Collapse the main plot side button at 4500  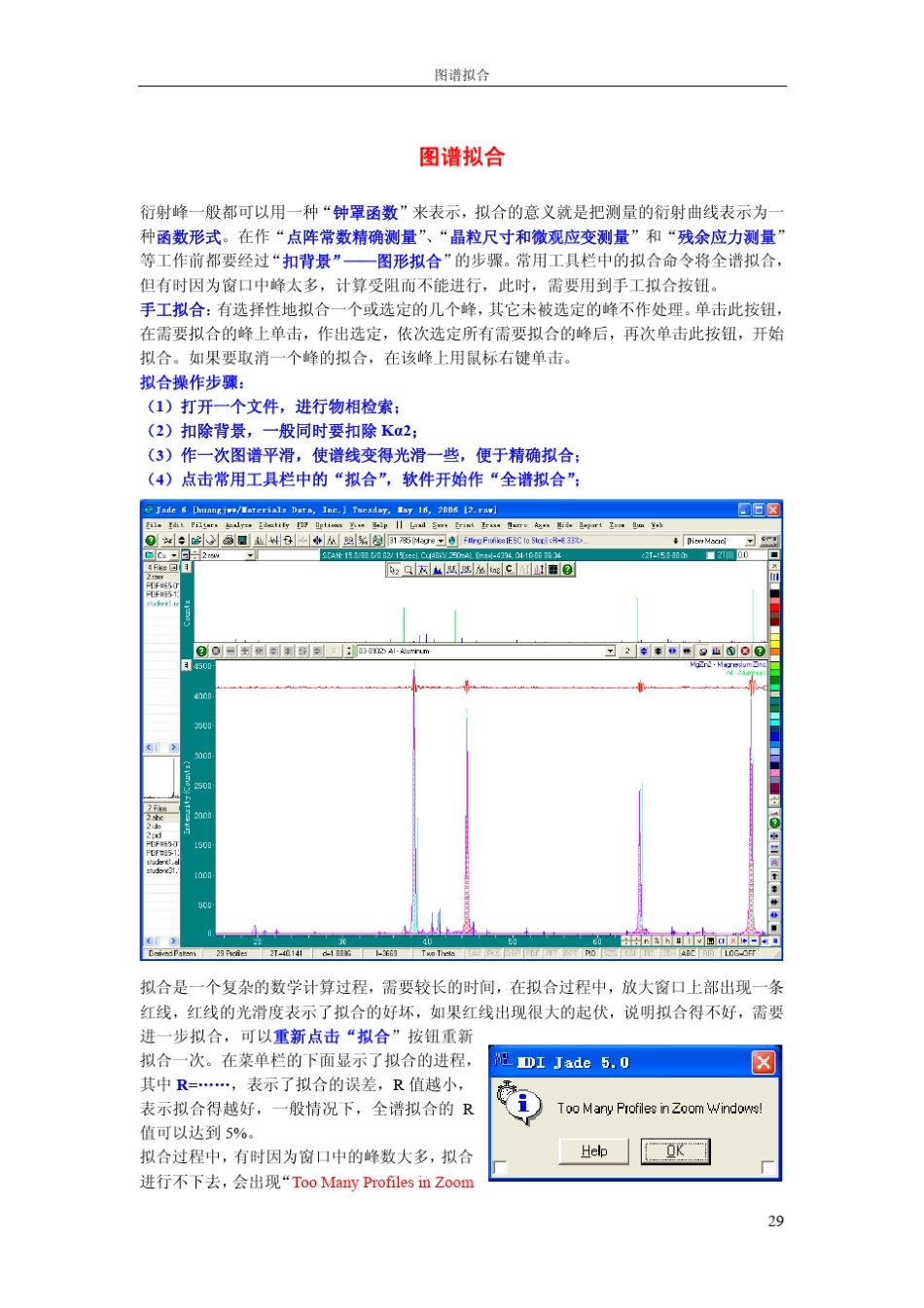coord(186,665)
